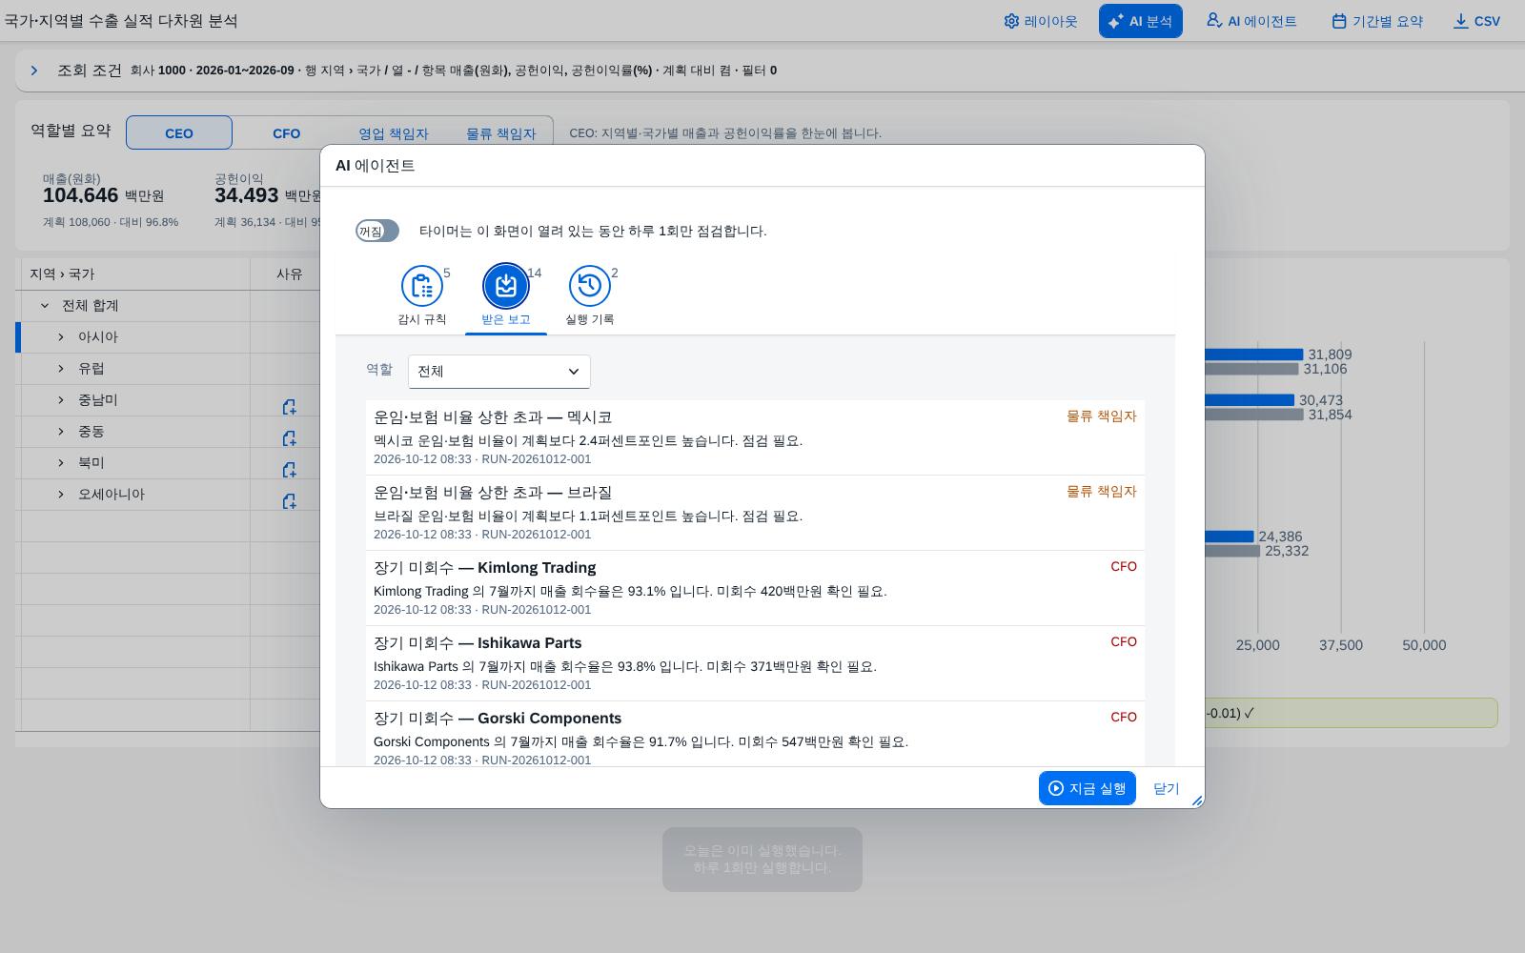Expand the 아시아 region row
The height and width of the screenshot is (953, 1525).
(x=61, y=337)
